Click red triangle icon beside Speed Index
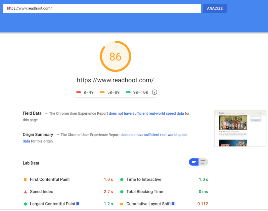The image size is (268, 211). coord(25,192)
